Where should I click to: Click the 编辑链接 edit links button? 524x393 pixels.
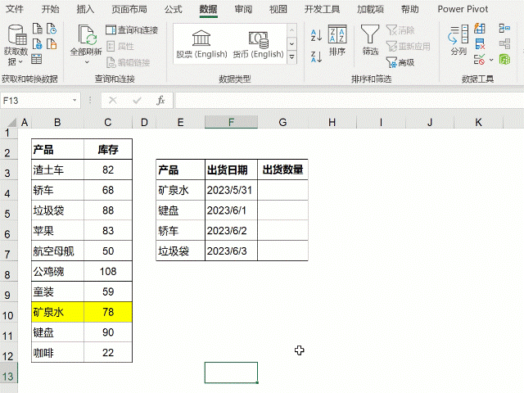129,62
